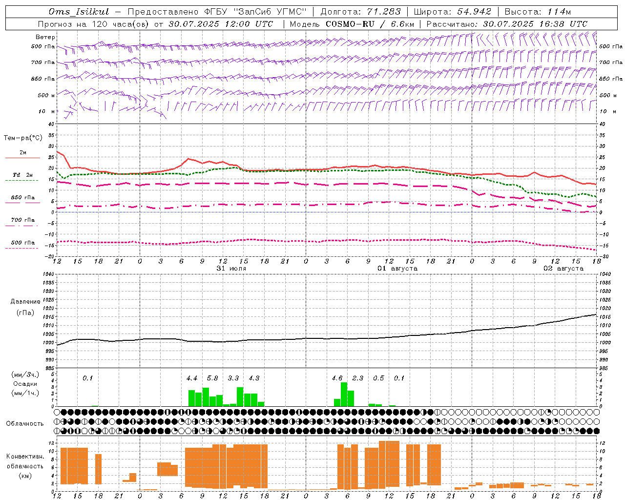The width and height of the screenshot is (625, 500).
Task: Click the (мм/3ч.) precipitation unit label
Action: 25,375
